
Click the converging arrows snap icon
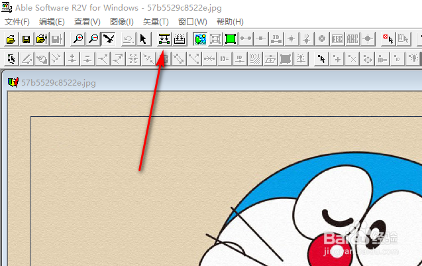tap(133, 59)
